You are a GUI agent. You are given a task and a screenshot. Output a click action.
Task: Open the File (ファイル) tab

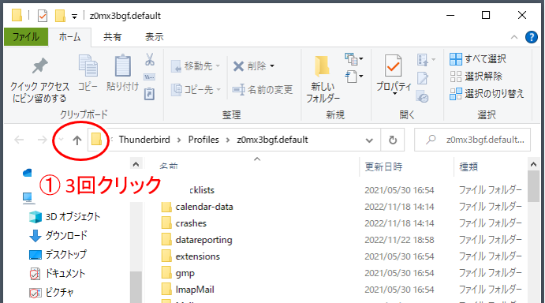coord(26,37)
